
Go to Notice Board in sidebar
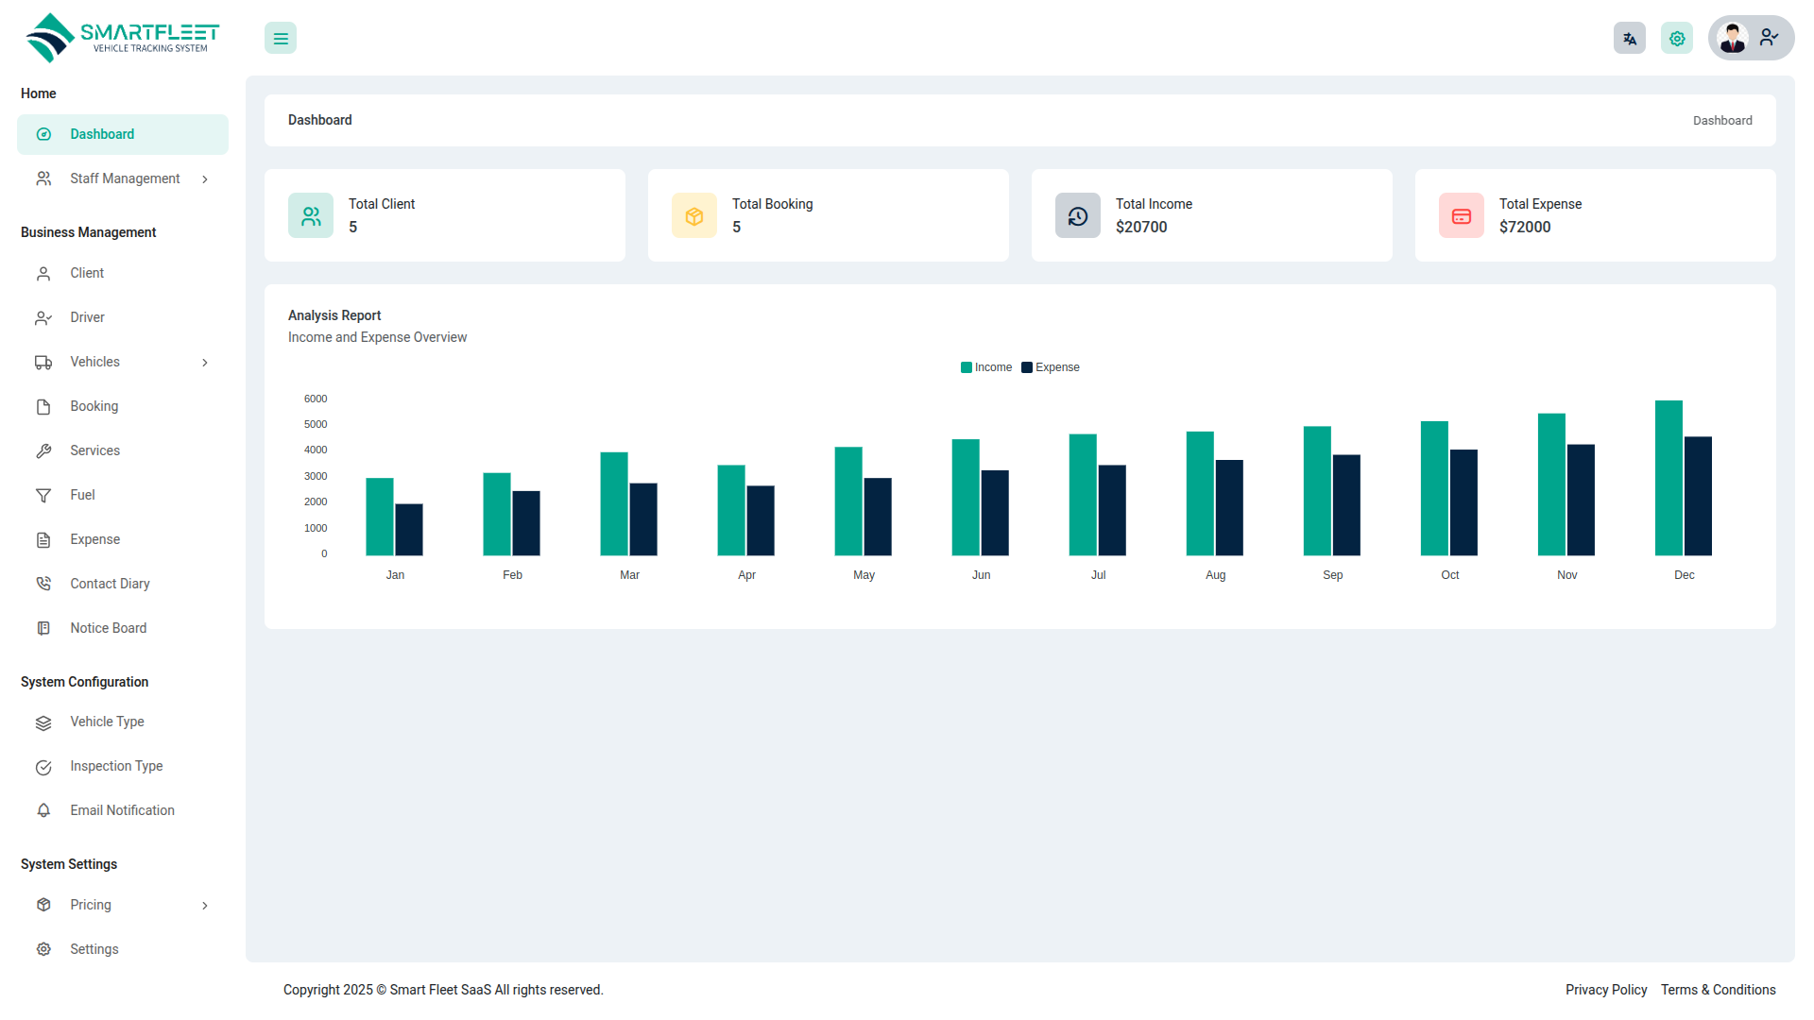(108, 628)
